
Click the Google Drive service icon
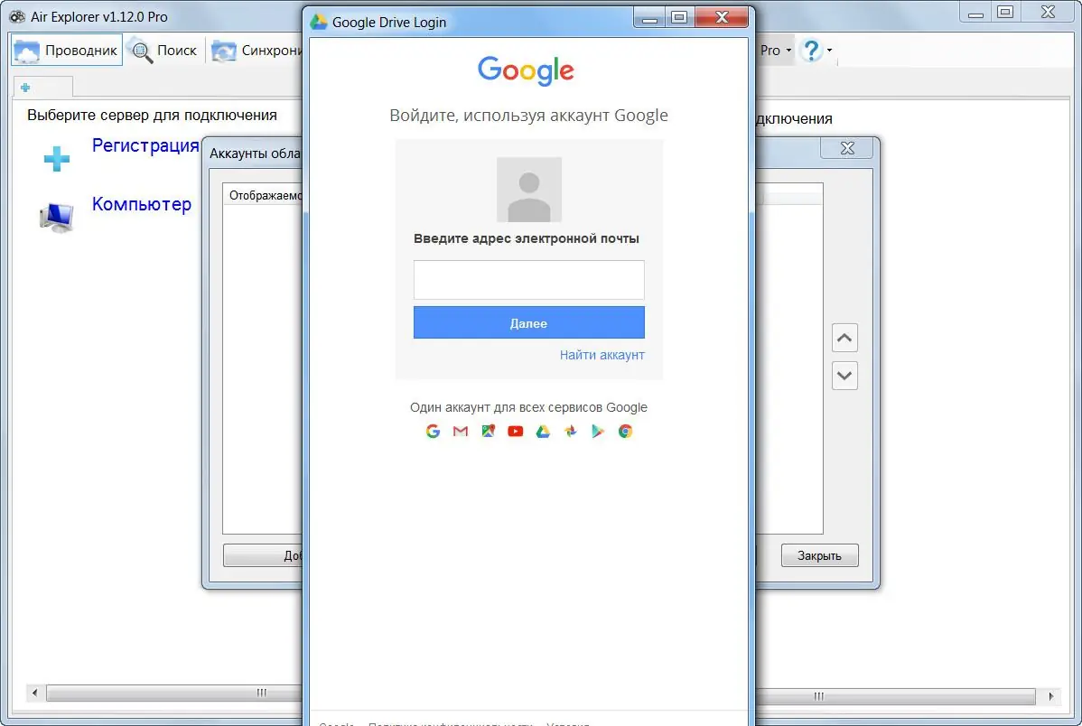coord(543,432)
